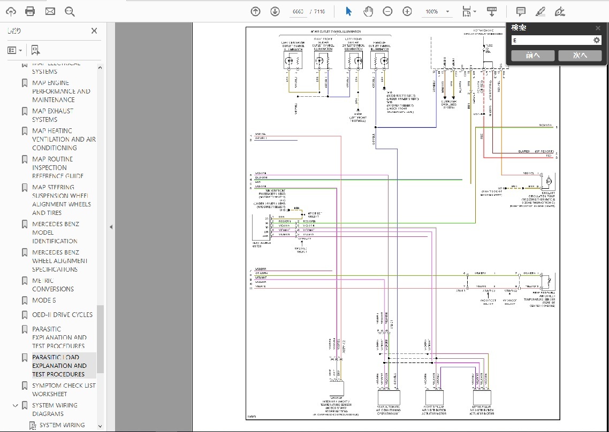The image size is (609, 432).
Task: Open MAP ROUTINE INSPECTION REFERENCE GUIDE bookmark
Action: coord(57,168)
